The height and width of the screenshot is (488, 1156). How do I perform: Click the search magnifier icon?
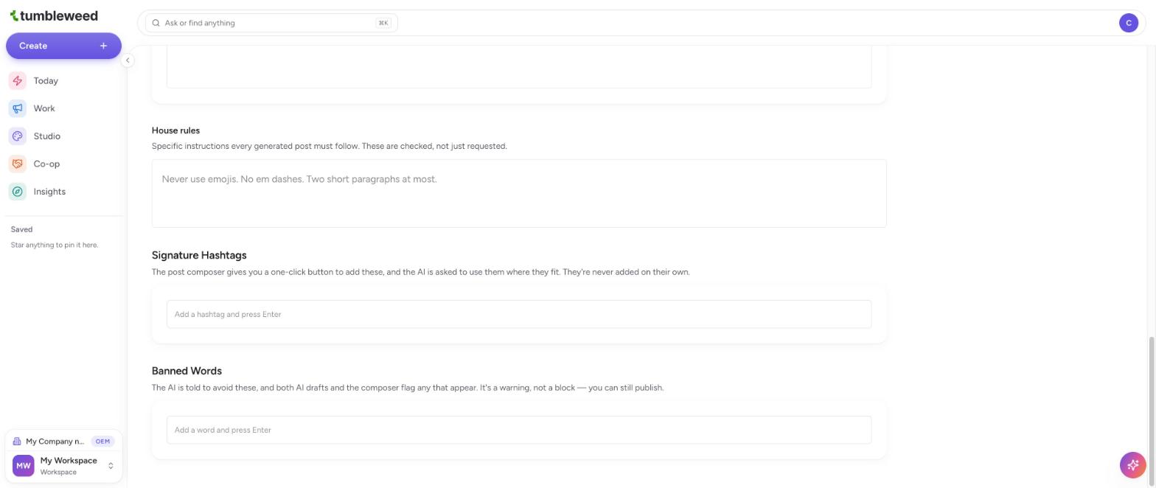pos(156,23)
